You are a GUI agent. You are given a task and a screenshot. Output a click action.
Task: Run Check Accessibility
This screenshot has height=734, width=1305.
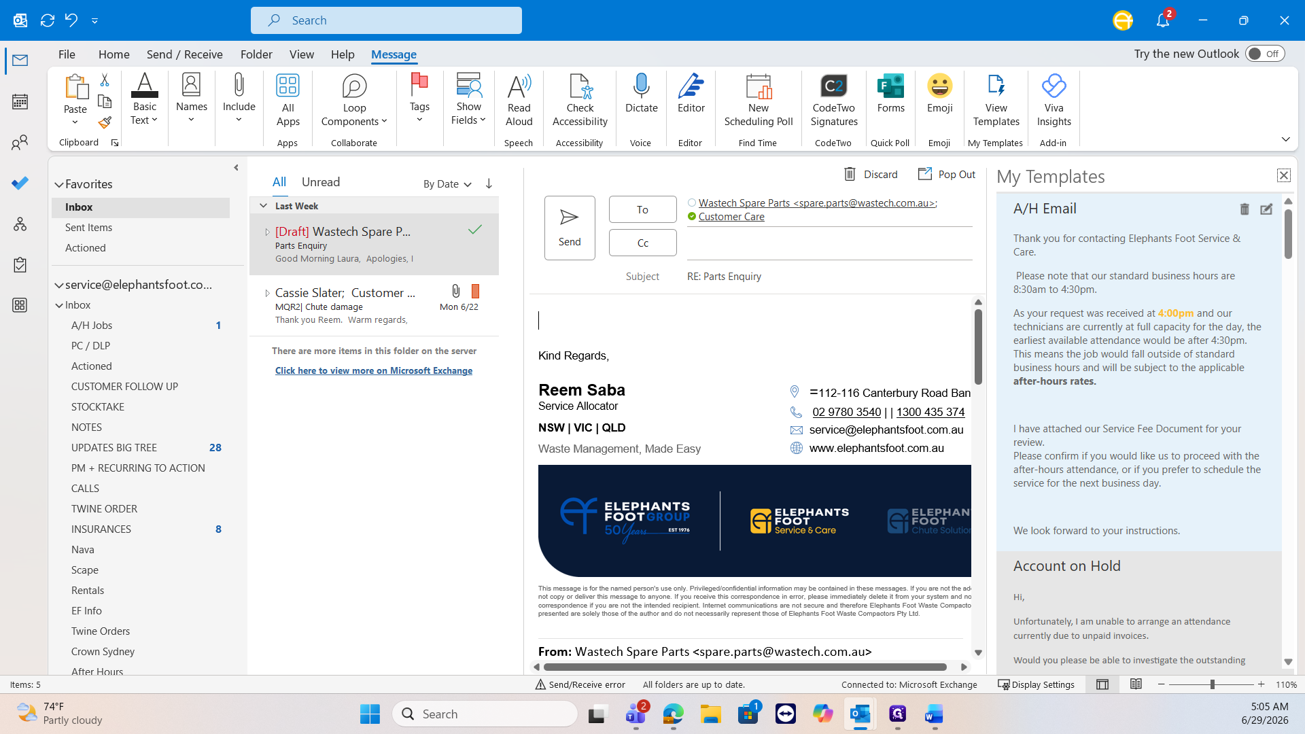(580, 100)
